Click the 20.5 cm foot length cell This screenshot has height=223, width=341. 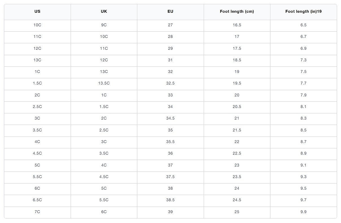click(237, 107)
